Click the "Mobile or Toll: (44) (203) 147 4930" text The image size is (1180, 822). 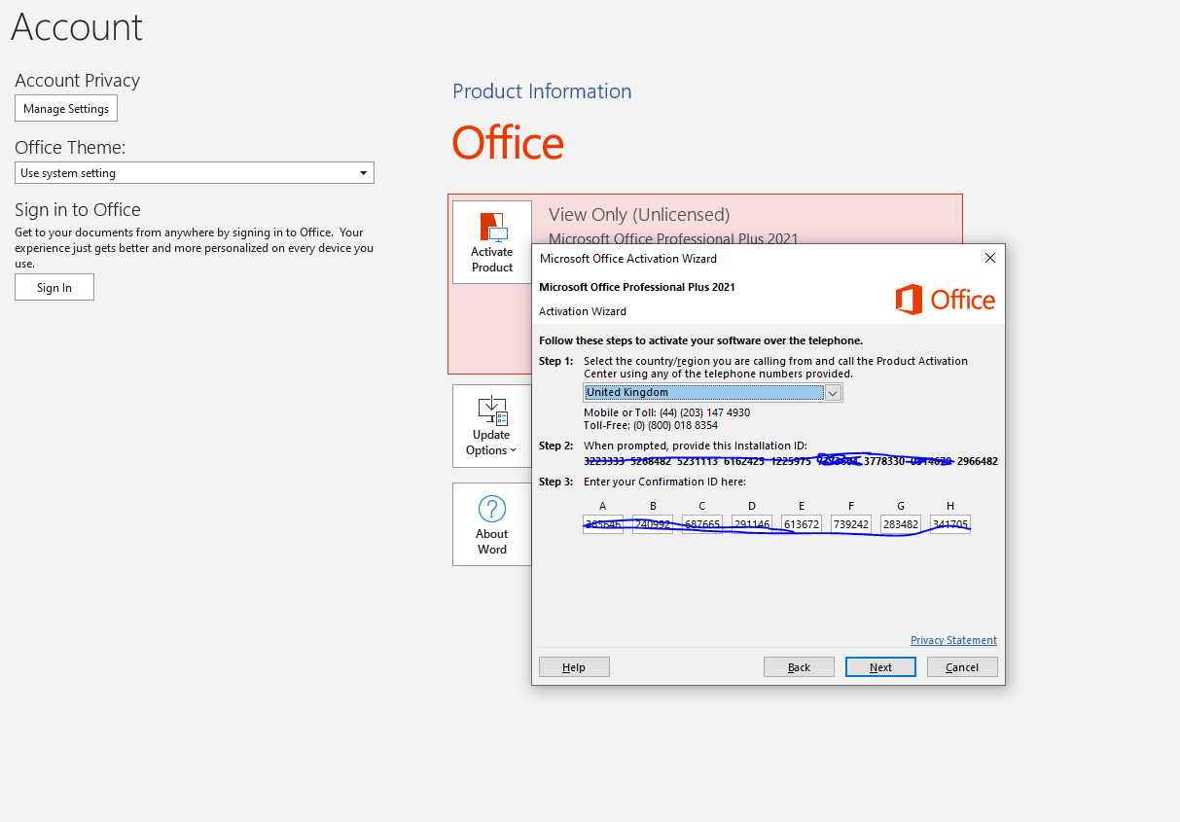(667, 412)
